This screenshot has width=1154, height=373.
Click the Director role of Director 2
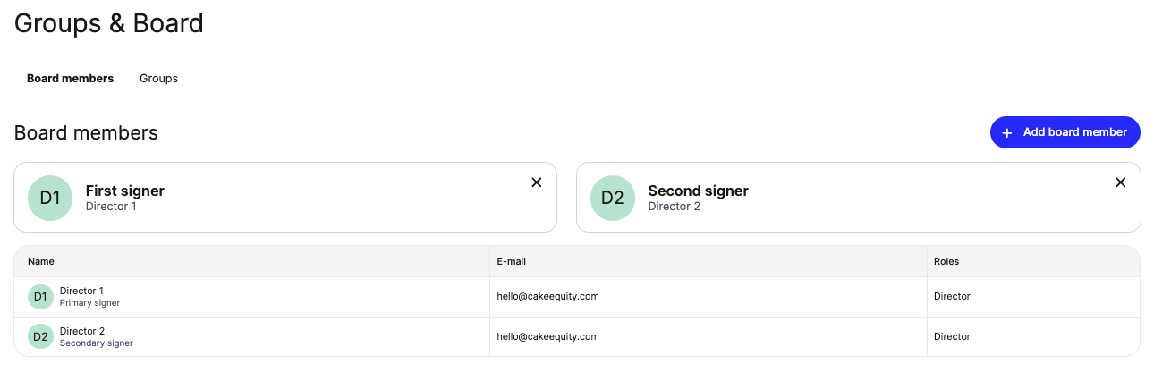[952, 336]
